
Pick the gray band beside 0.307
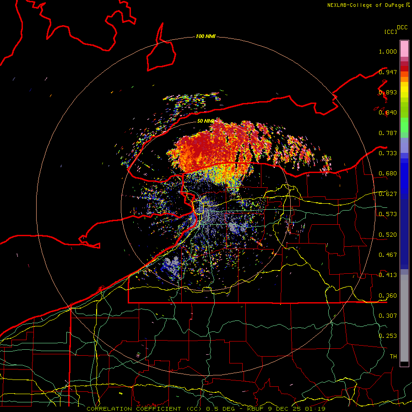(x=404, y=318)
